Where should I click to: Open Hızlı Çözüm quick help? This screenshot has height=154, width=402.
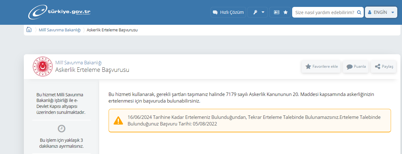click(x=228, y=12)
